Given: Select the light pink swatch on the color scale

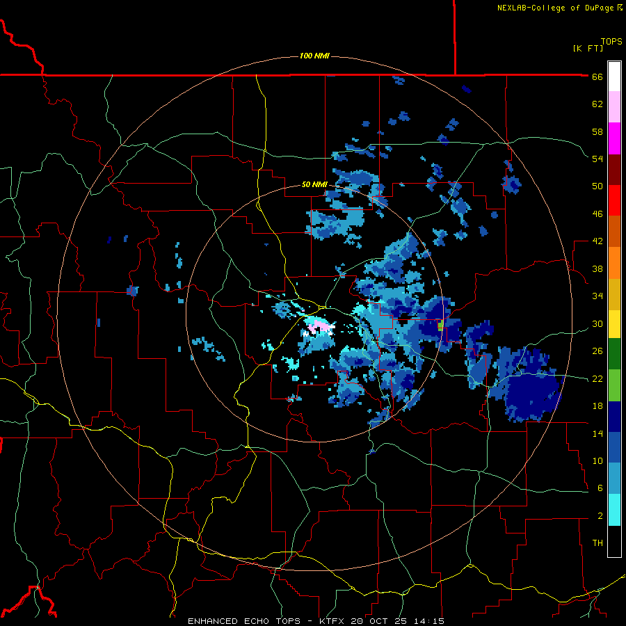Looking at the screenshot, I should [614, 107].
